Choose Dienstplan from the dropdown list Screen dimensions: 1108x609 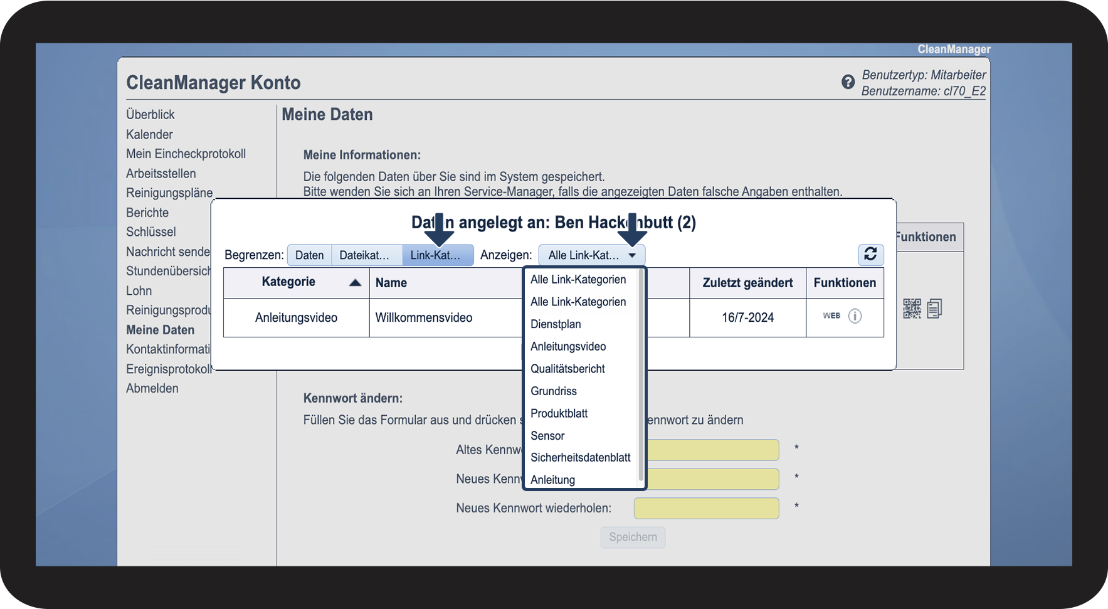click(x=556, y=324)
